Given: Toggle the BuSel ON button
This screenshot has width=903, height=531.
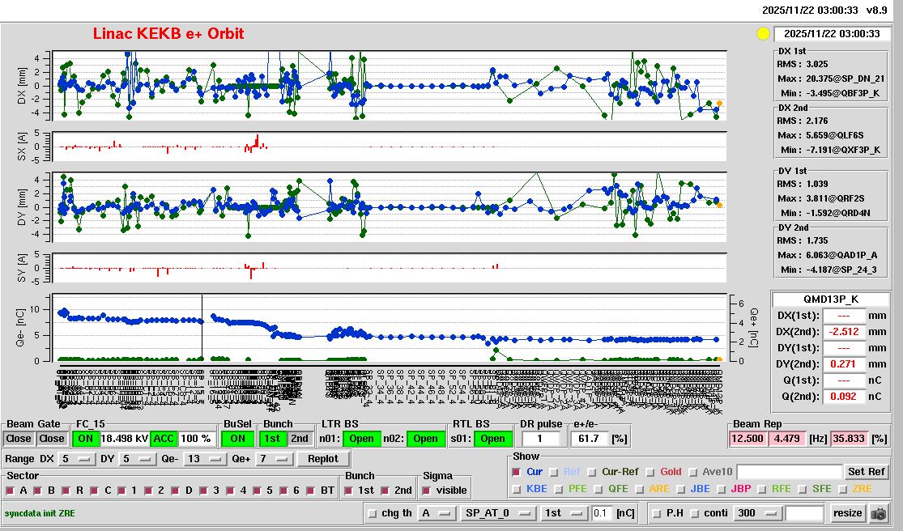Looking at the screenshot, I should (236, 439).
